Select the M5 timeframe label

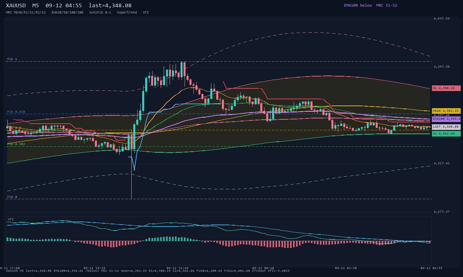tap(35, 6)
